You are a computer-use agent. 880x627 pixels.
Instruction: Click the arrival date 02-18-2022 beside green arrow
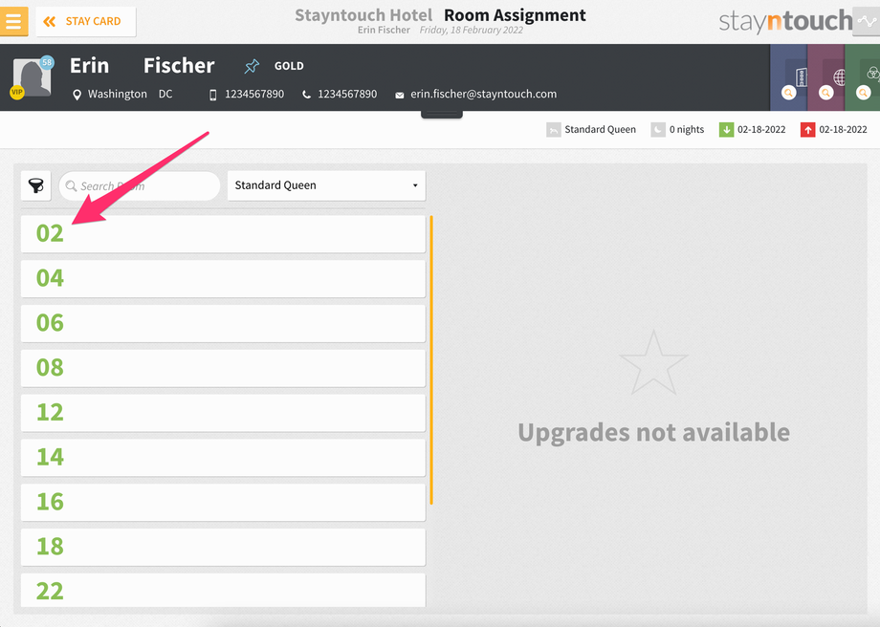(761, 130)
